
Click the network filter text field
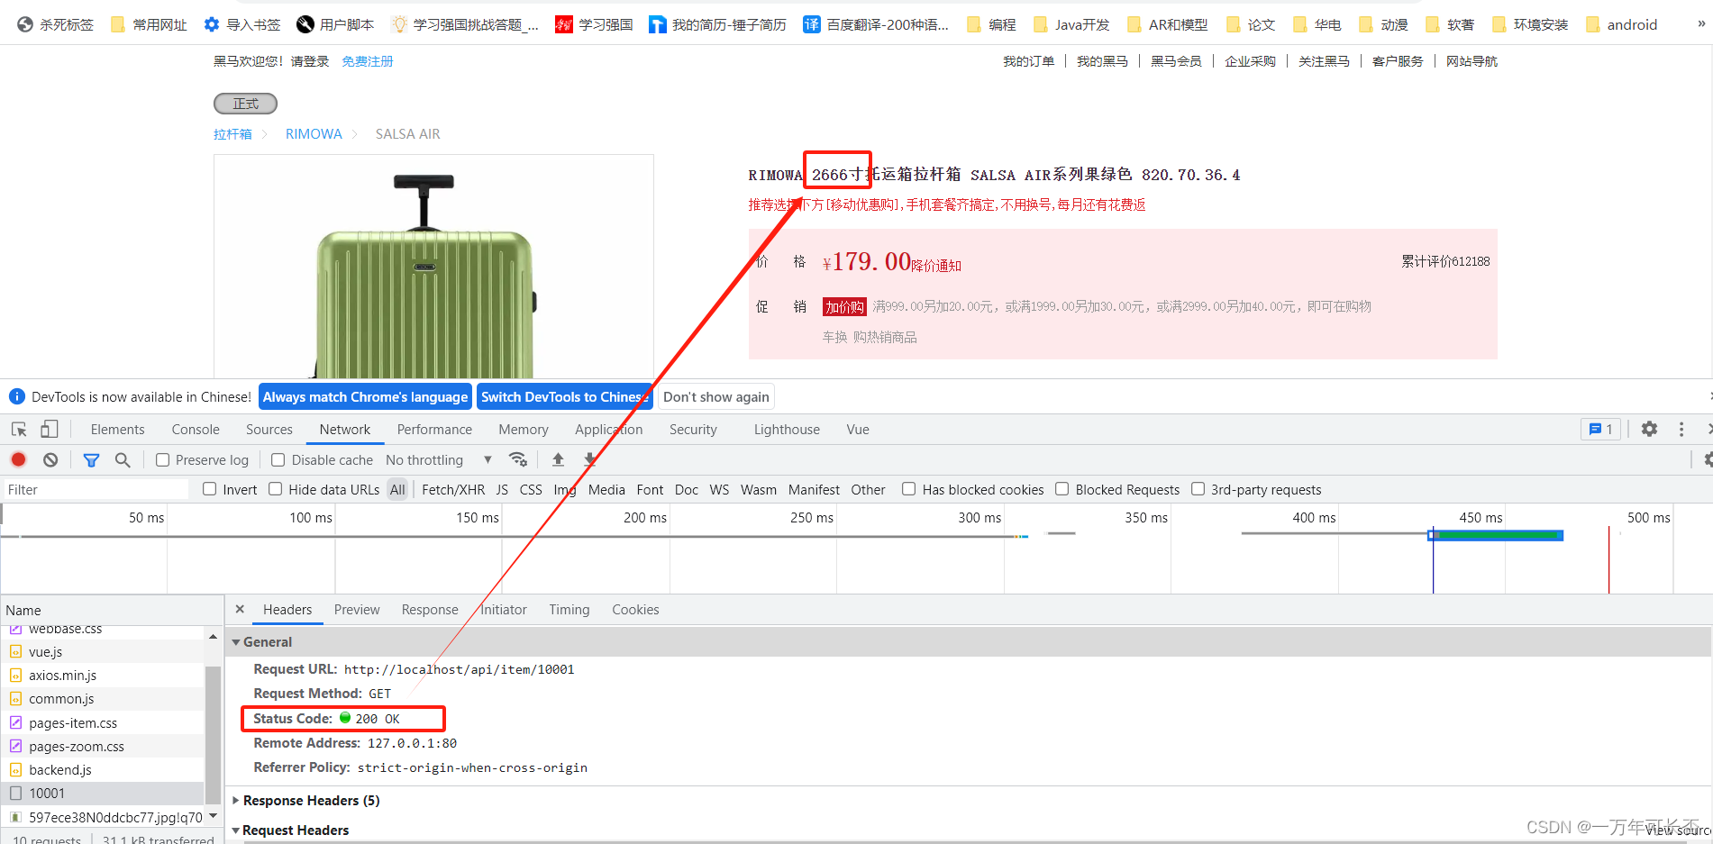(96, 489)
